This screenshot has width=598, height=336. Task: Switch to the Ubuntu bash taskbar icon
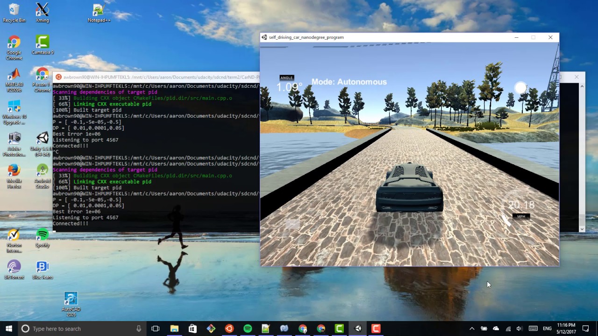(229, 329)
